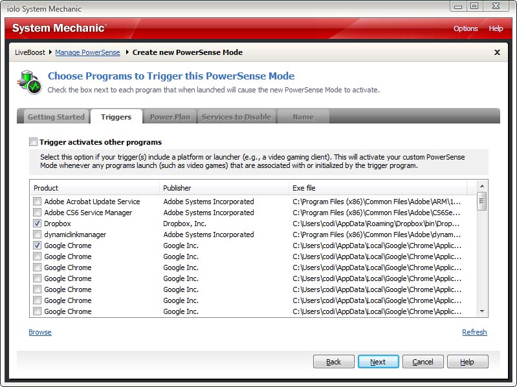Follow the Manage PowerSense breadcrumb link
This screenshot has height=387, width=517.
[x=87, y=52]
